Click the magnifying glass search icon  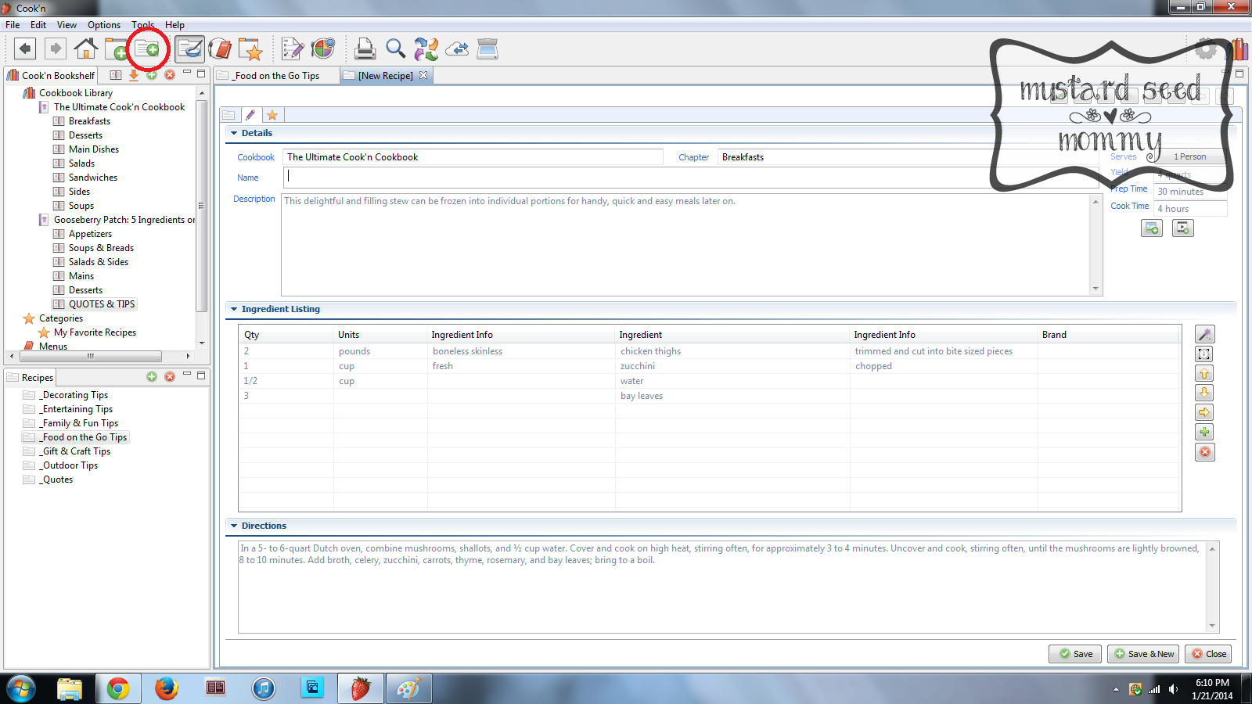coord(395,49)
